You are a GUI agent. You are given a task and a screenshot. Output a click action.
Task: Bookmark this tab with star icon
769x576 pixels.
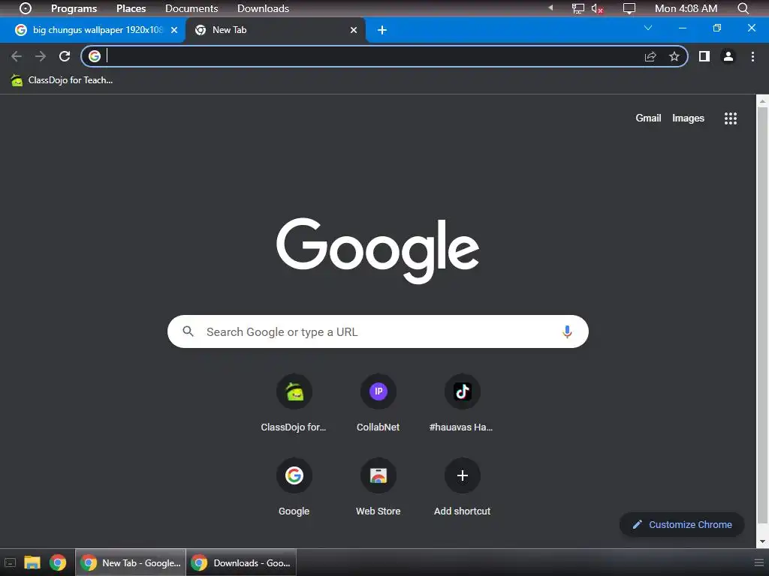[x=674, y=56]
